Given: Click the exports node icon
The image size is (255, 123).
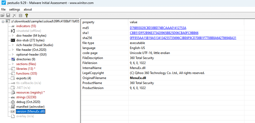Looking at the screenshot, I should [13, 78].
